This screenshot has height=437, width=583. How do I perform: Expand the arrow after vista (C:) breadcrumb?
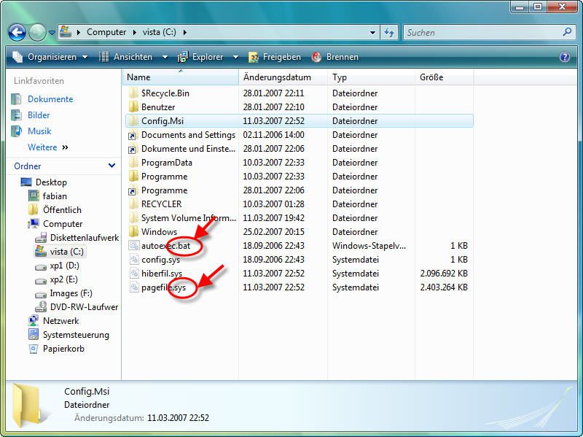click(x=184, y=32)
